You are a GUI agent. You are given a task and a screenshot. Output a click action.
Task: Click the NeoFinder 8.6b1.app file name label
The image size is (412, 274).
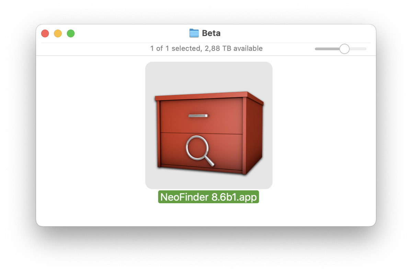(208, 197)
